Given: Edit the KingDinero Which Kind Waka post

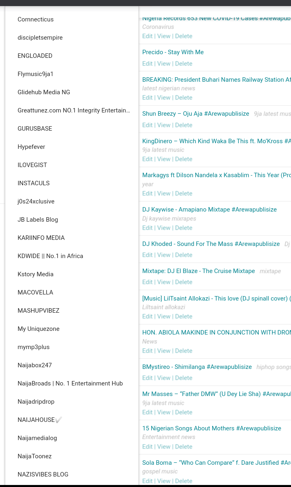Looking at the screenshot, I should (147, 159).
